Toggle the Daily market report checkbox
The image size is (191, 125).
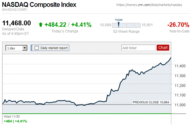click(x=37, y=48)
